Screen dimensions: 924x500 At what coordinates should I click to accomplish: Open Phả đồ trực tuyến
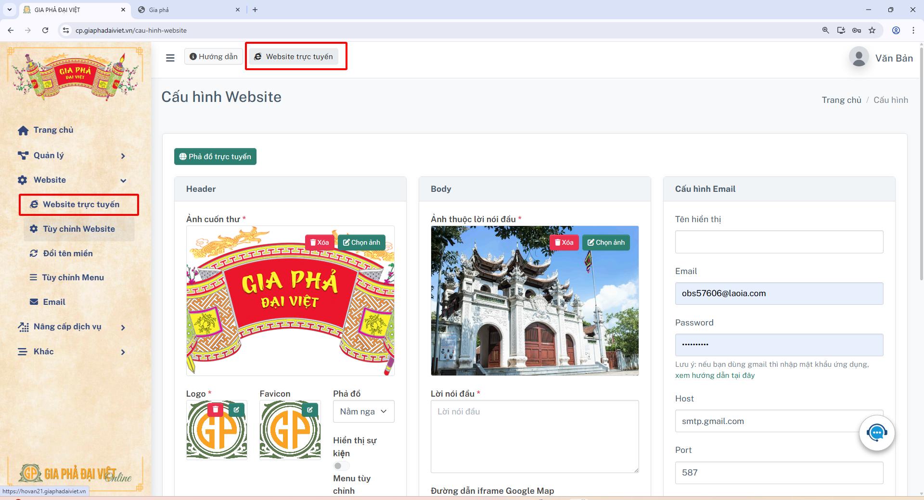tap(215, 156)
